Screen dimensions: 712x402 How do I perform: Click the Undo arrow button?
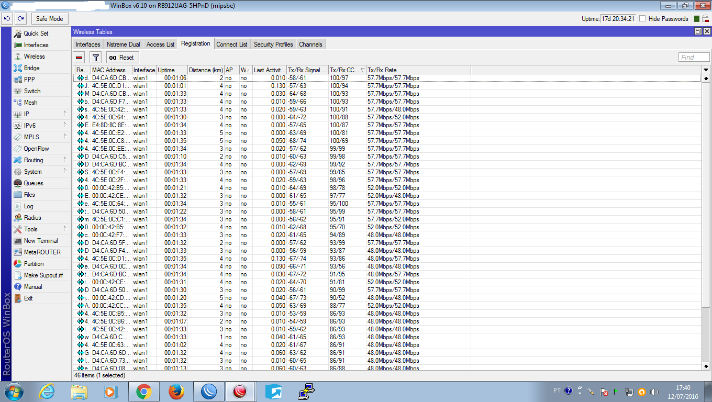[7, 19]
